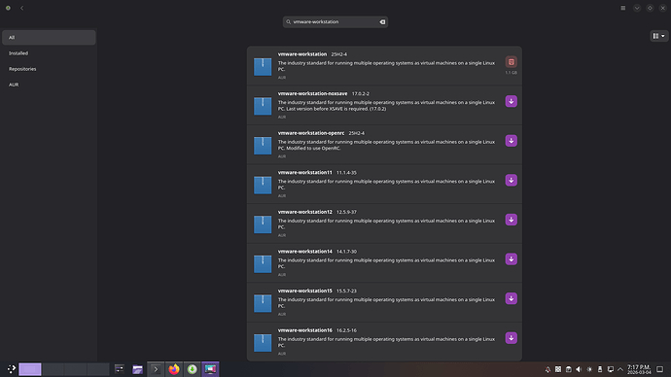The image size is (671, 377).
Task: Open vmware-workstation16 package title
Action: (x=304, y=330)
